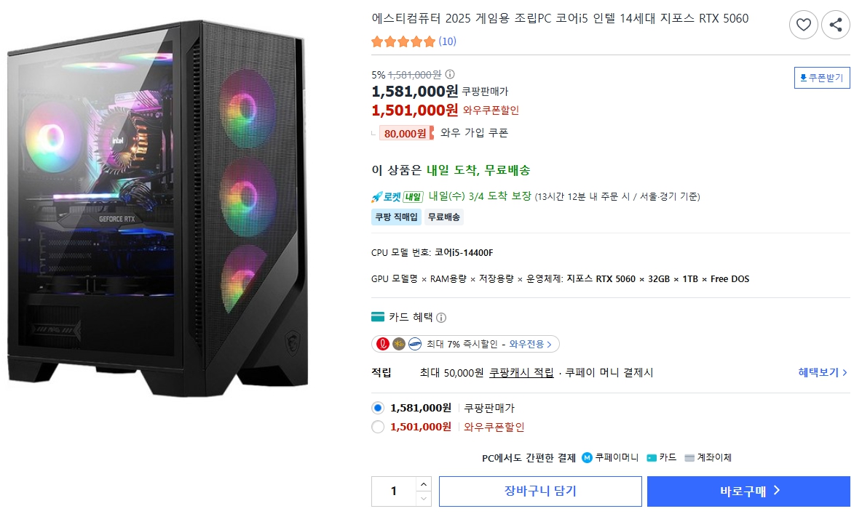862x514 pixels.
Task: Select the 1,581,000원 쿠팡판매가 radio option
Action: (378, 408)
